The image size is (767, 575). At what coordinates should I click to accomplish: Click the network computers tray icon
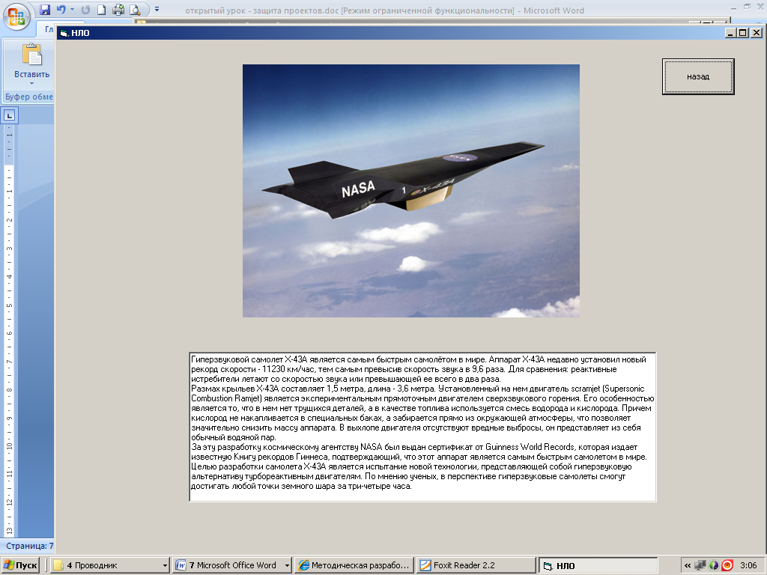(700, 565)
